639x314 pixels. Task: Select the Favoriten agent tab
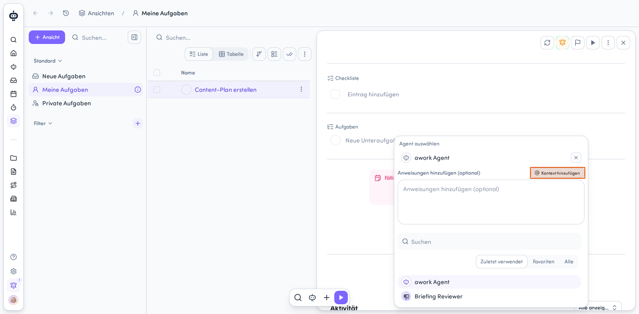click(x=543, y=262)
